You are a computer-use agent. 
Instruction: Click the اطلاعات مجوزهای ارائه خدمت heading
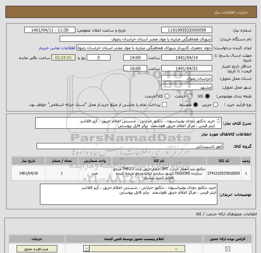click(226, 214)
